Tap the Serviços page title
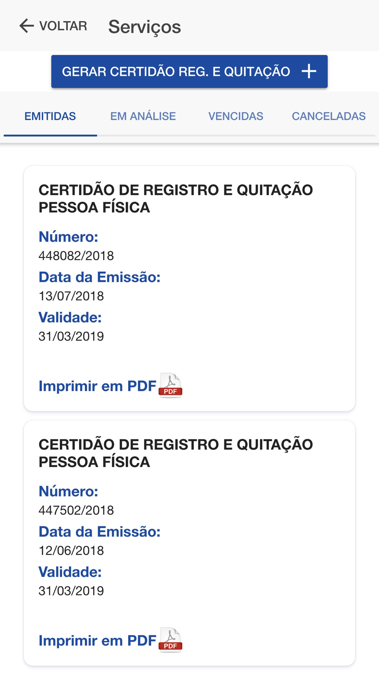The height and width of the screenshot is (674, 379). point(144,27)
